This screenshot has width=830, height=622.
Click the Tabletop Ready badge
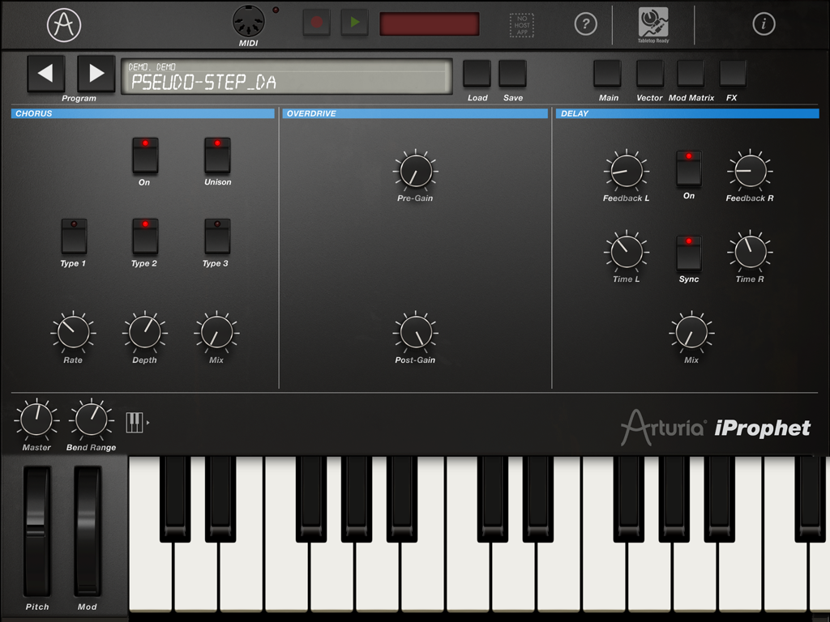651,23
